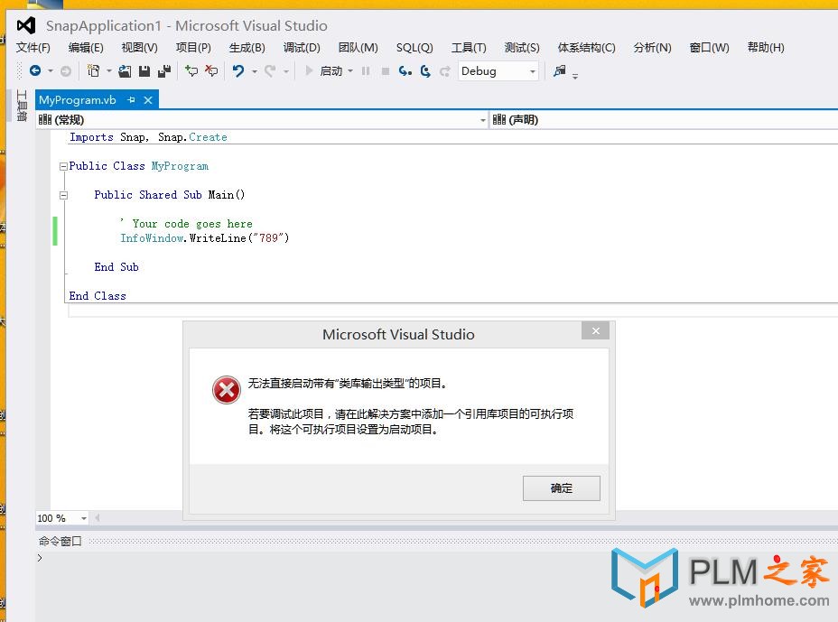Open the (声明) member dropdown
This screenshot has width=838, height=622.
(664, 120)
